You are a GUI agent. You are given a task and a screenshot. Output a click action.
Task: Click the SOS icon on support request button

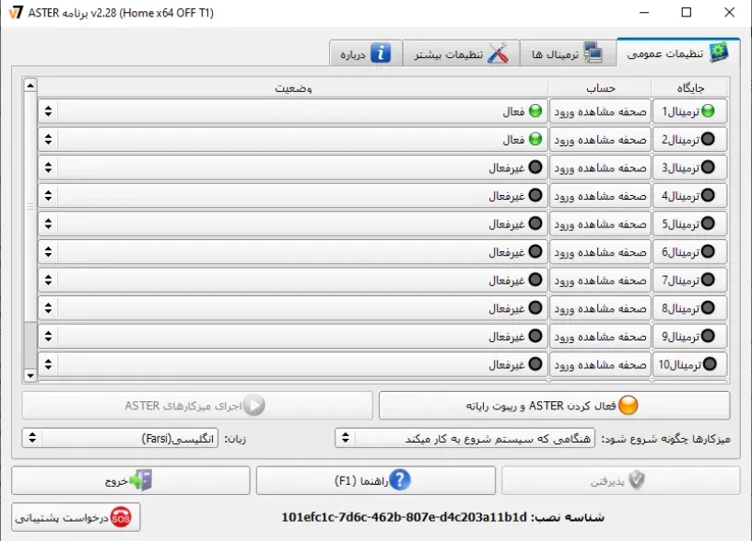click(120, 518)
